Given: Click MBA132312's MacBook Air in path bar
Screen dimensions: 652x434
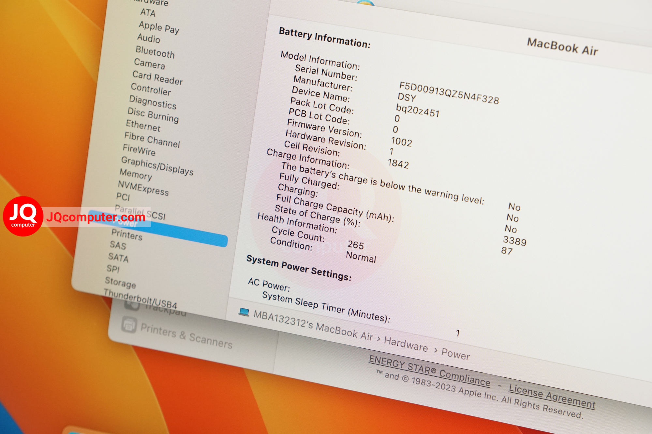Looking at the screenshot, I should click(314, 325).
